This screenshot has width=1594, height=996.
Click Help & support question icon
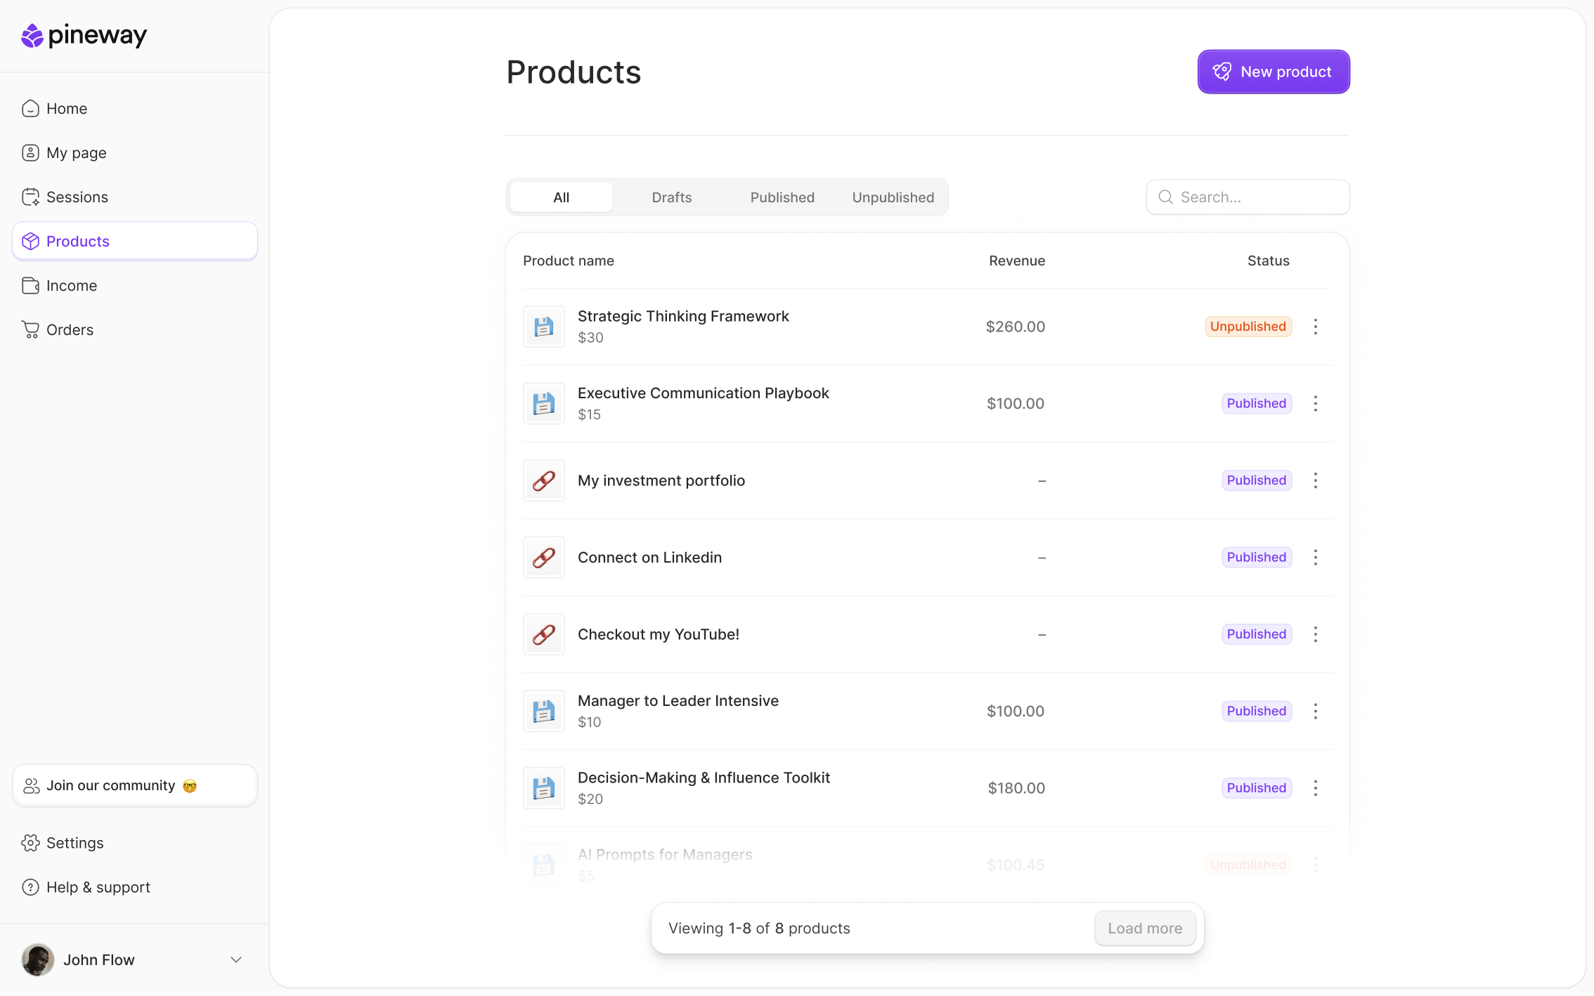pyautogui.click(x=30, y=887)
